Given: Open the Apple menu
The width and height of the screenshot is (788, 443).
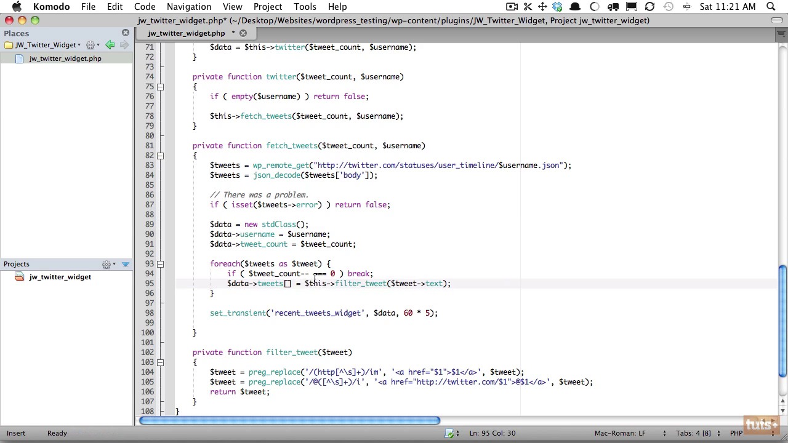Looking at the screenshot, I should 17,7.
